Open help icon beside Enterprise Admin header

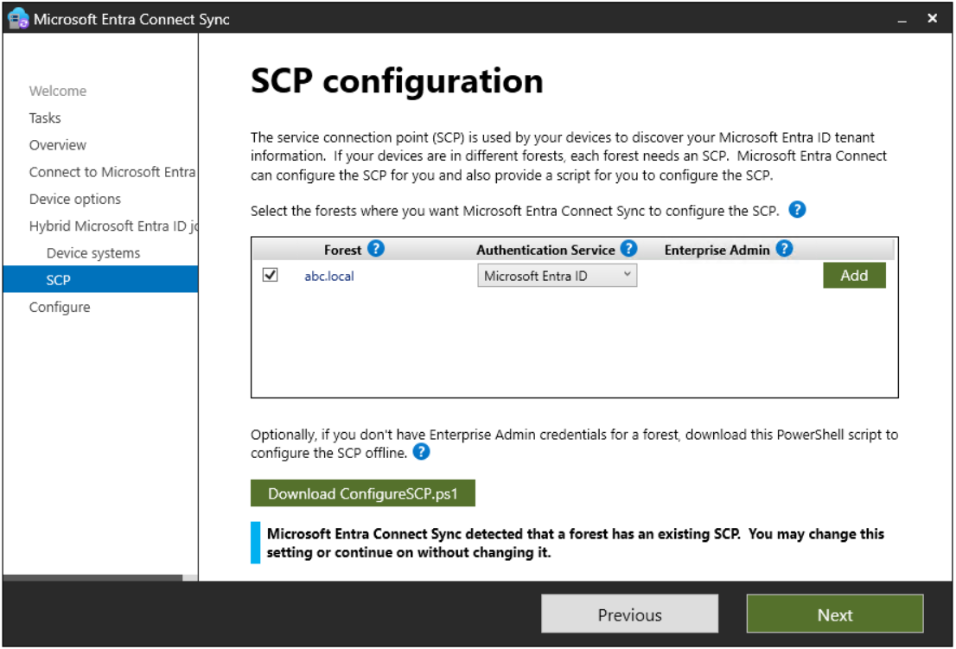tap(784, 249)
